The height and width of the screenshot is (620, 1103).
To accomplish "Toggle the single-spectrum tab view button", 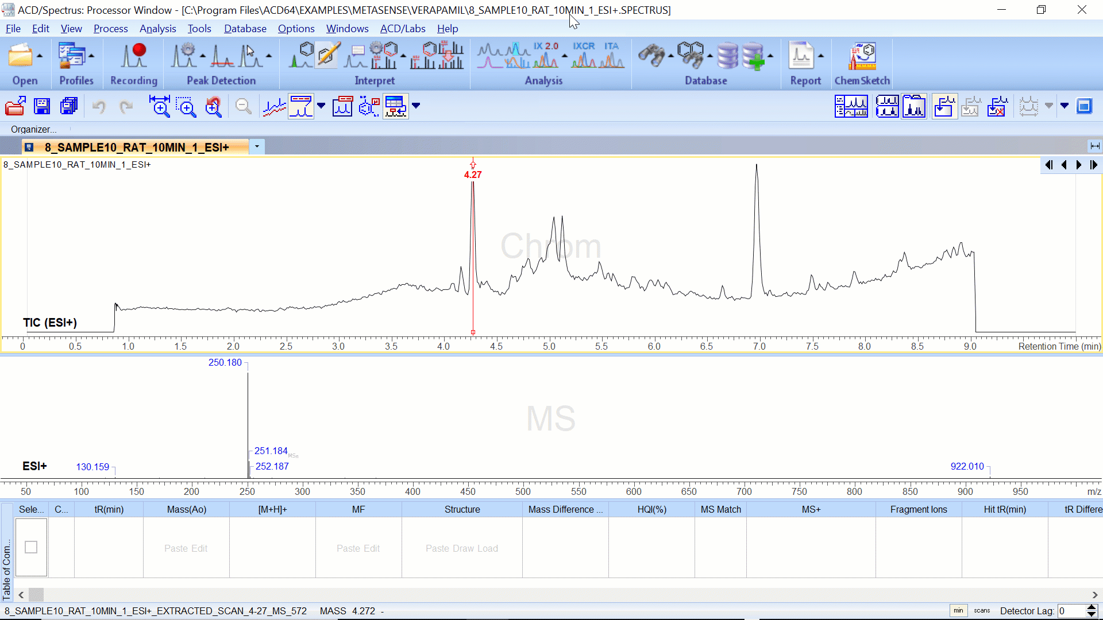I will (x=915, y=106).
